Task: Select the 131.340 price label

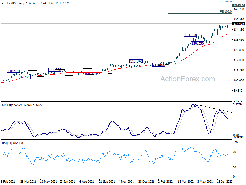Action: tap(191, 35)
